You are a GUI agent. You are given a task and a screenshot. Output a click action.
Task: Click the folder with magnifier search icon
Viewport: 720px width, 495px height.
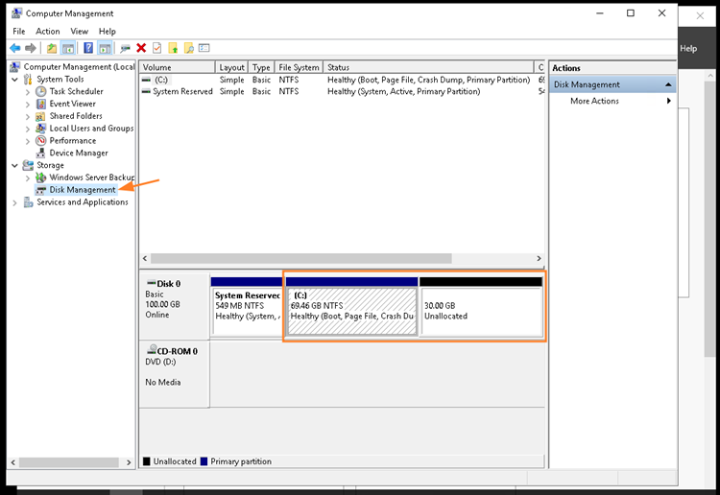point(189,48)
